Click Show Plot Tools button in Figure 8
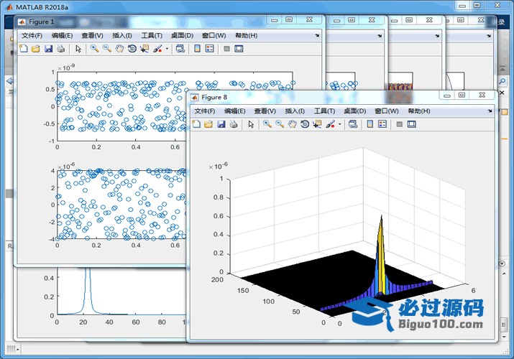This screenshot has width=514, height=359. [412, 124]
